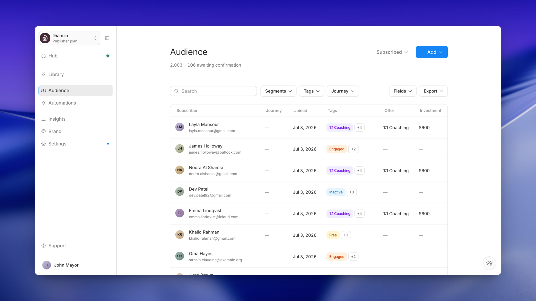Click the LM avatar for Layla Mansour
This screenshot has height=301, width=536.
tap(180, 127)
